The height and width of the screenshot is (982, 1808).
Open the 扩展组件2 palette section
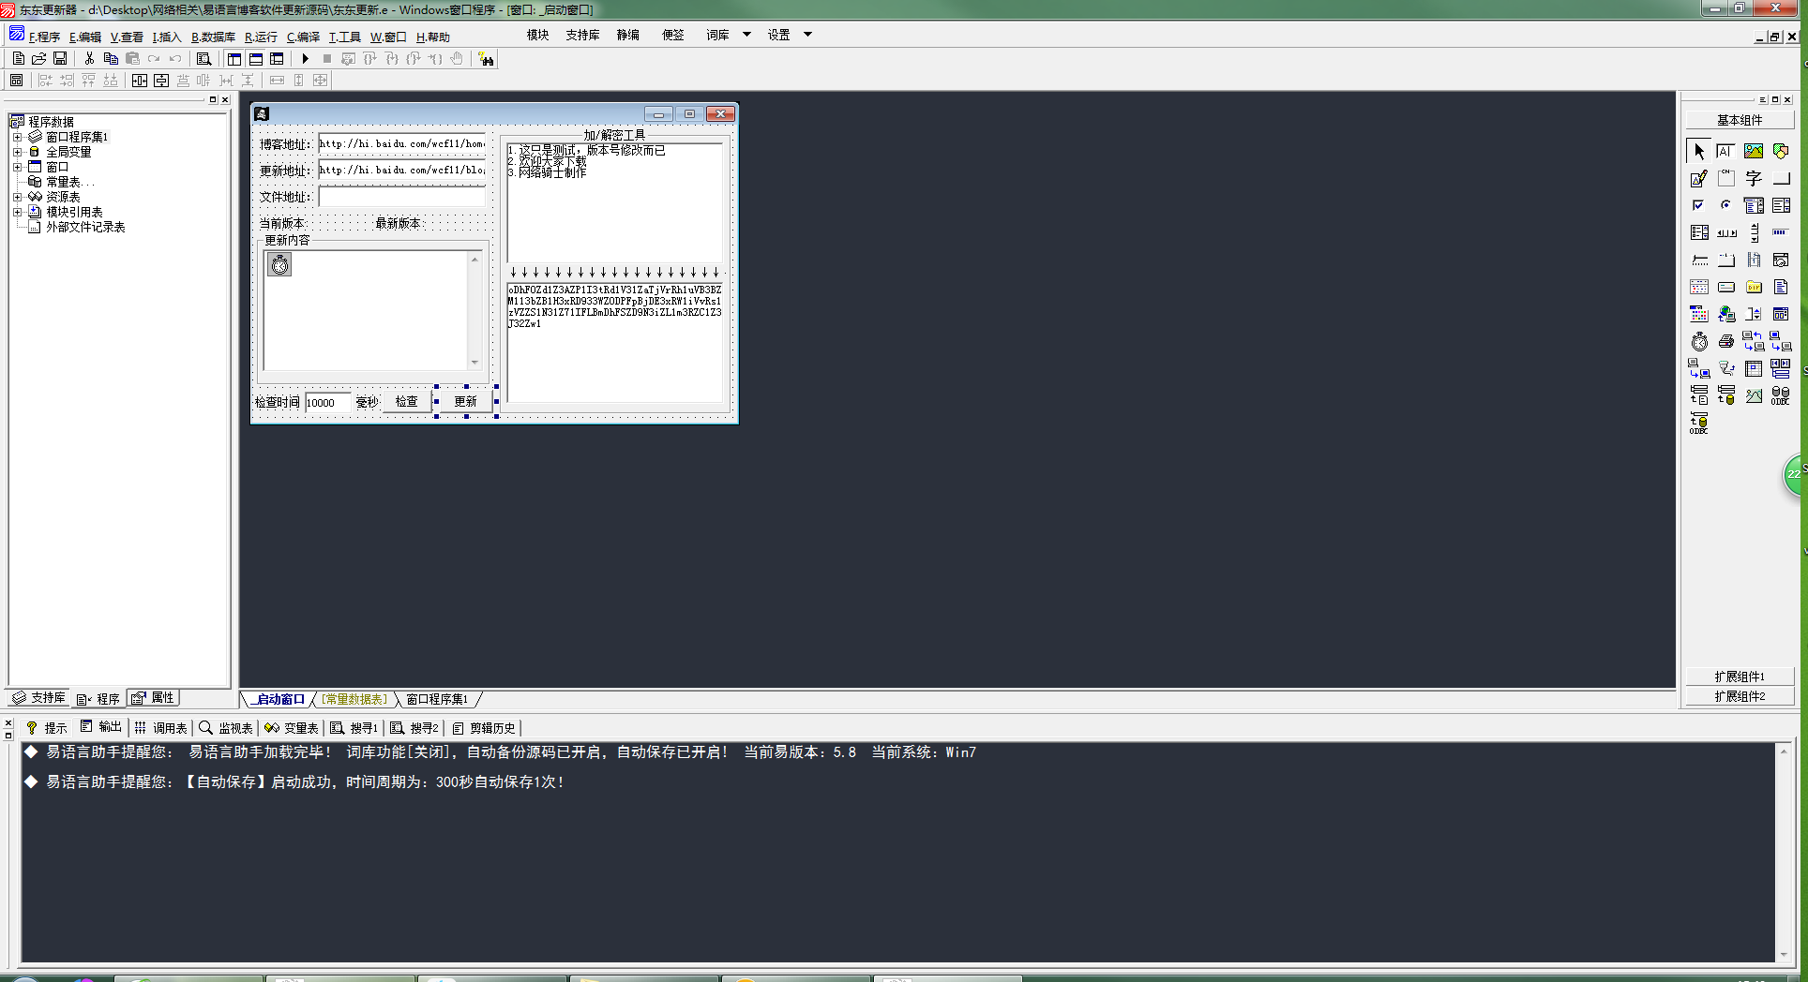coord(1740,696)
